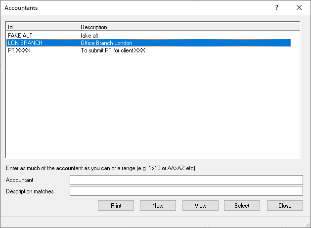Screen dimensions: 311x228
Task: Click 'To submit PT for client XXX' cell
Action: click(113, 50)
